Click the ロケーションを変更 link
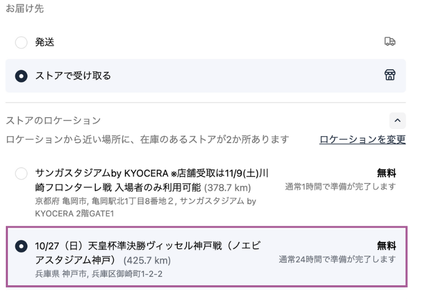423x299 pixels. 362,139
